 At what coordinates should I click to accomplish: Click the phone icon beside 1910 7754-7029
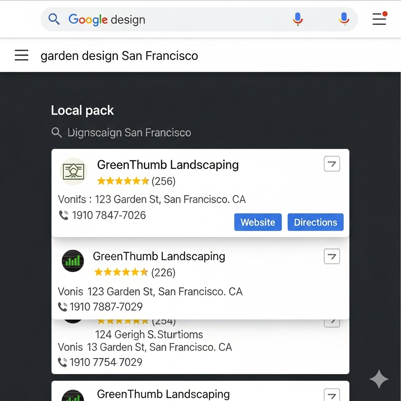[x=62, y=362]
